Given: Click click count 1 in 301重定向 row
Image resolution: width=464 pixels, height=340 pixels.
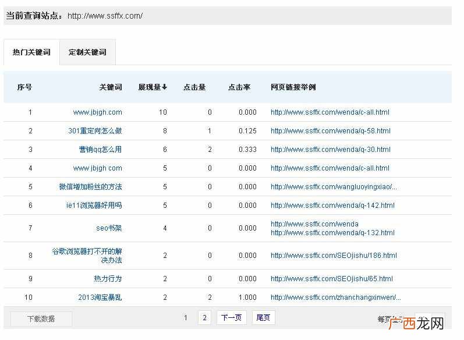Looking at the screenshot, I should tap(210, 131).
